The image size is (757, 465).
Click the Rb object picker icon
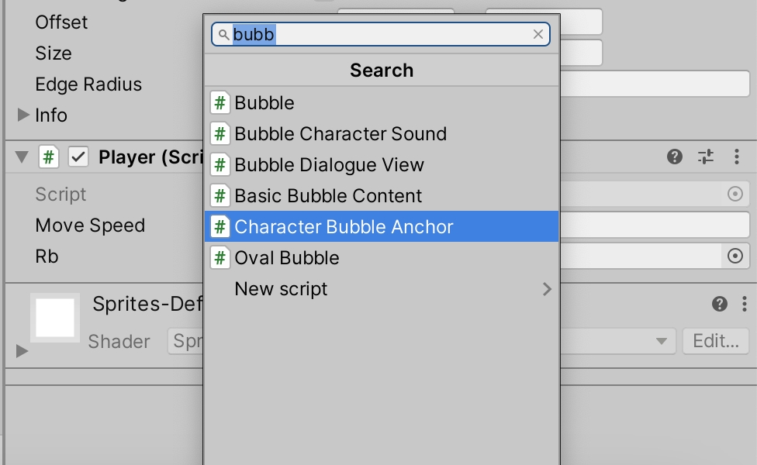click(x=735, y=257)
